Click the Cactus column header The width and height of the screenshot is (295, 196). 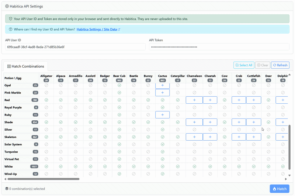pyautogui.click(x=163, y=78)
